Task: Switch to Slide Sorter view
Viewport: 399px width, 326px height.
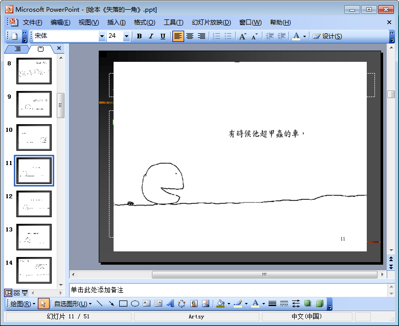Action: [x=16, y=293]
